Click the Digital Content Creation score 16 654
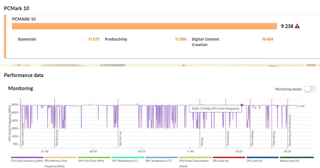This screenshot has width=320, height=168. click(267, 39)
